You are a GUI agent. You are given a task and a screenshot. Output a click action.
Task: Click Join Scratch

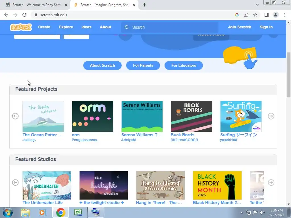[239, 27]
